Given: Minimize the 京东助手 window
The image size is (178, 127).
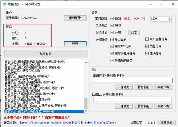Looking at the screenshot, I should coord(151,4).
